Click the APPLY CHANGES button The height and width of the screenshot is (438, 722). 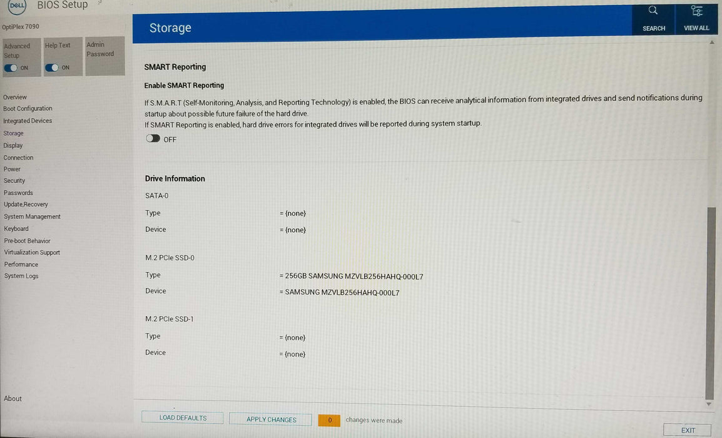[271, 420]
